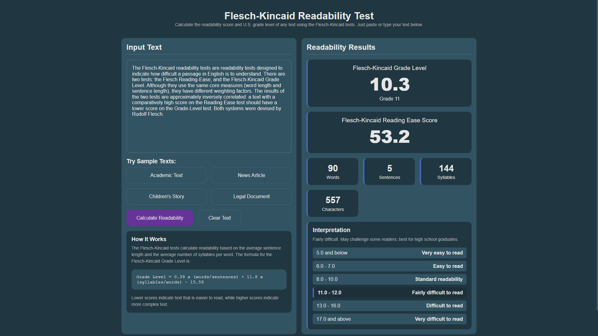This screenshot has height=336, width=598.
Task: Click the page subtitle about U.S. grade level
Action: (299, 25)
